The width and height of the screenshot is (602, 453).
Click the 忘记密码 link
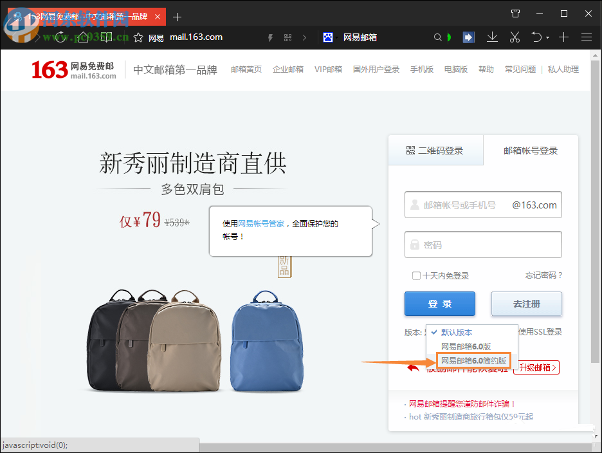pyautogui.click(x=543, y=275)
